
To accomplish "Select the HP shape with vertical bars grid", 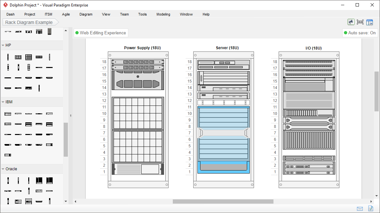I will click(x=29, y=57).
